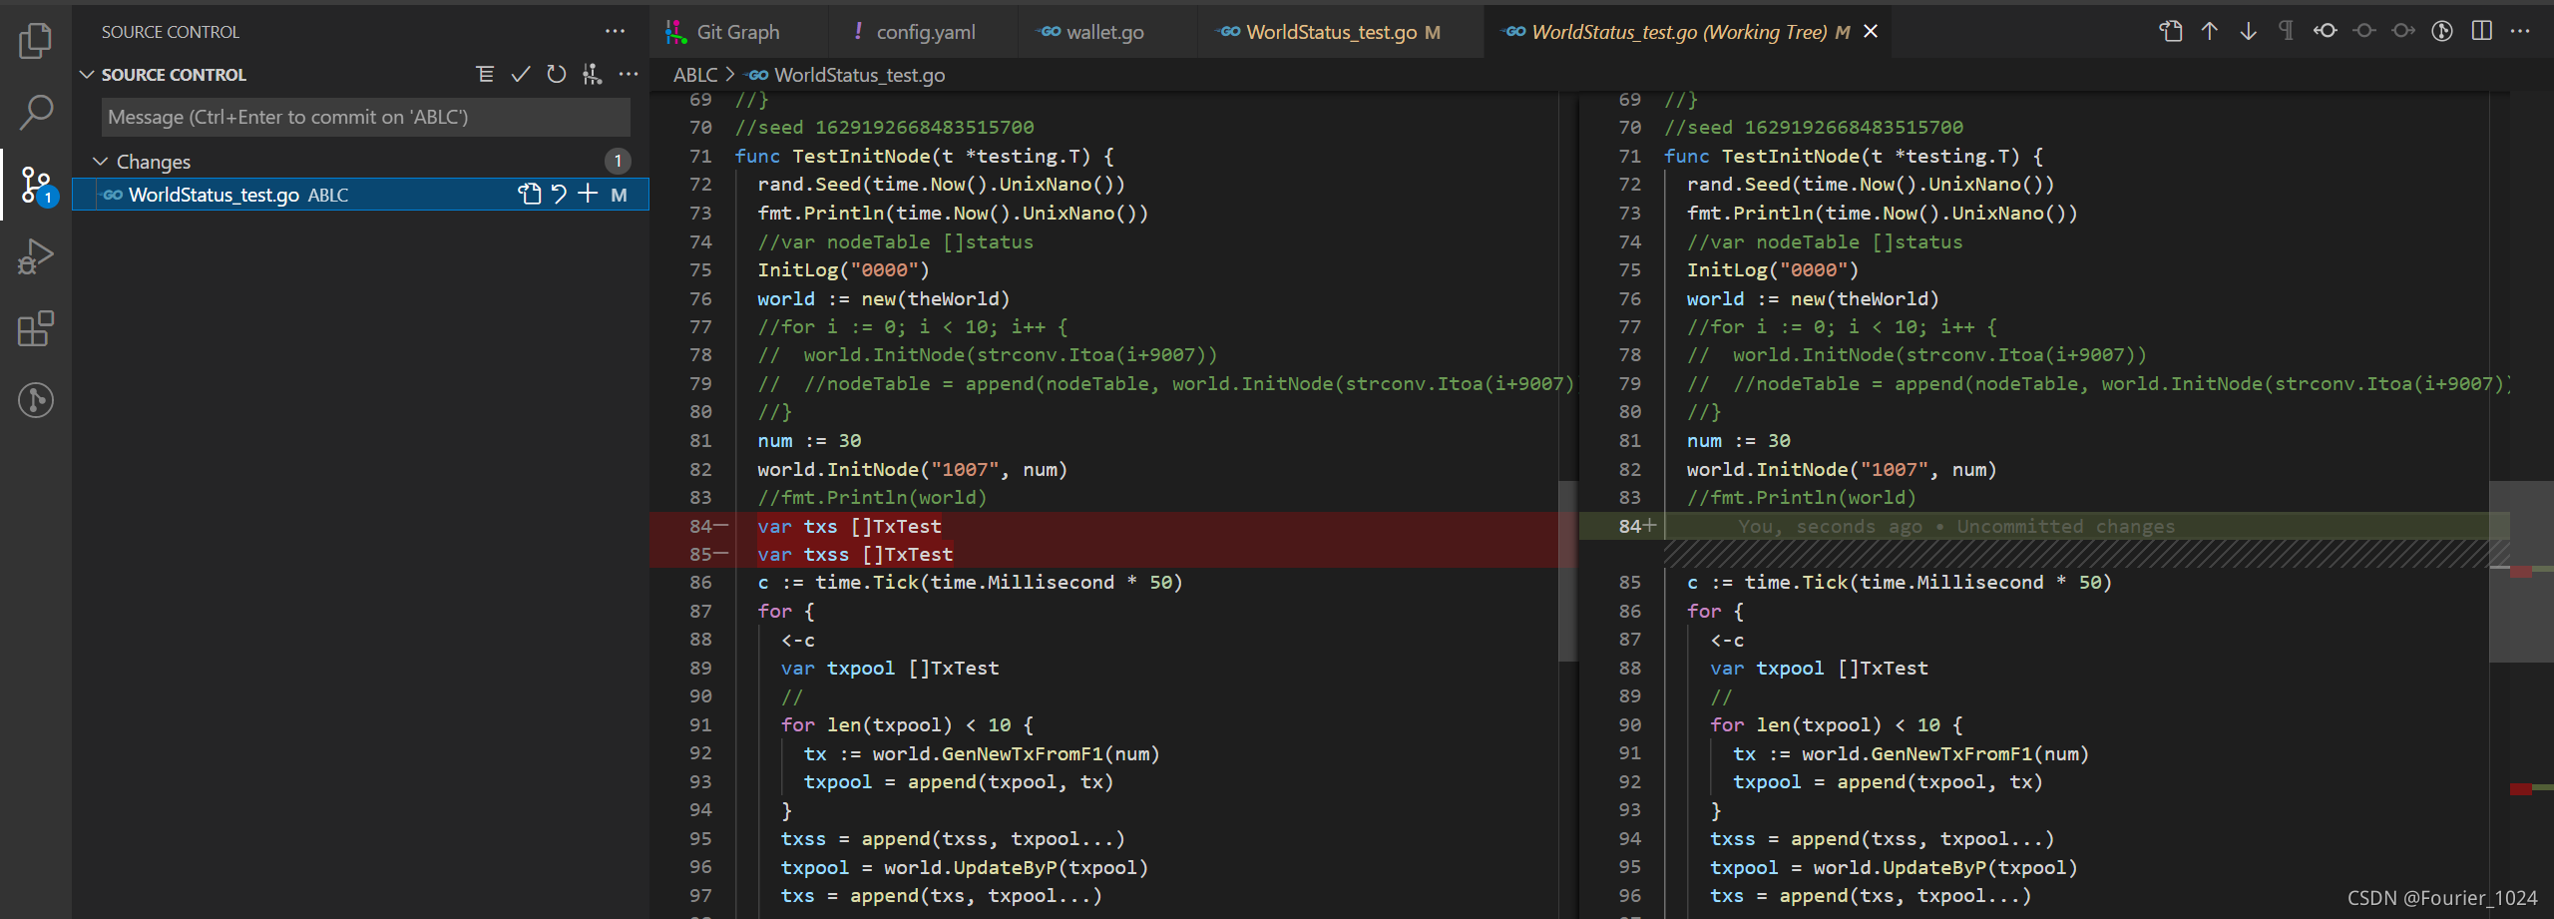Refresh the source control repository
The width and height of the screenshot is (2554, 919).
[x=557, y=75]
